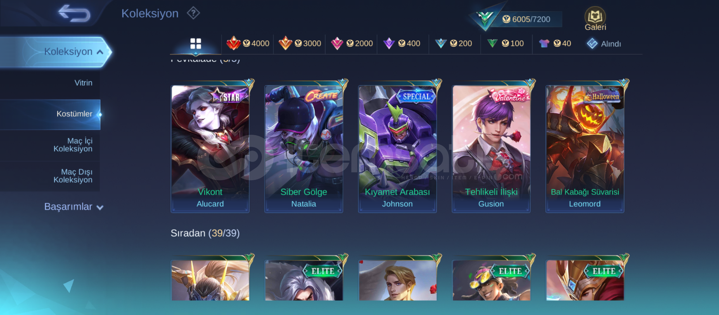Select the all-skins grid filter icon
The image size is (719, 315).
pyautogui.click(x=196, y=44)
